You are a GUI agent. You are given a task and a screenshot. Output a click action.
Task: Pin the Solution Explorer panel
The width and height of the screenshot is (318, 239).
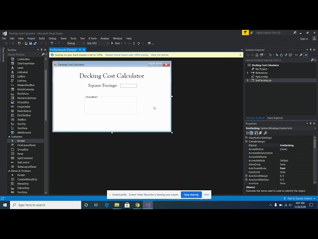(x=311, y=50)
